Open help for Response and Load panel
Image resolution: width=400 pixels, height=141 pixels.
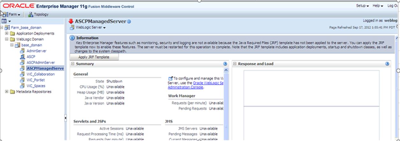click(x=387, y=64)
